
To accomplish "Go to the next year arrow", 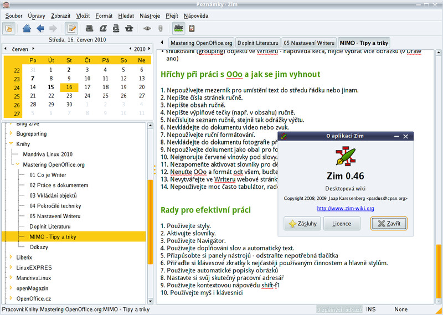I will pyautogui.click(x=150, y=49).
